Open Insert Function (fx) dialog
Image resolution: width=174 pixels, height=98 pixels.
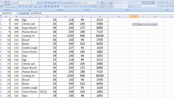point(27,13)
